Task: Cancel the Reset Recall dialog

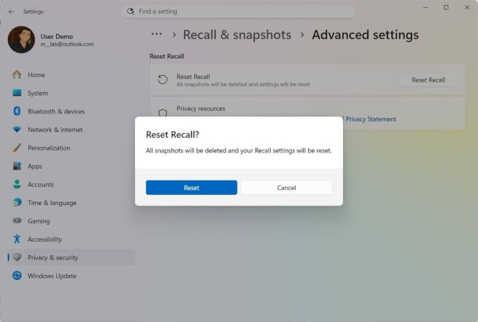Action: tap(286, 188)
